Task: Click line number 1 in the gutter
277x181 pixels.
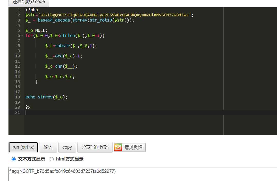Action: (x=19, y=10)
